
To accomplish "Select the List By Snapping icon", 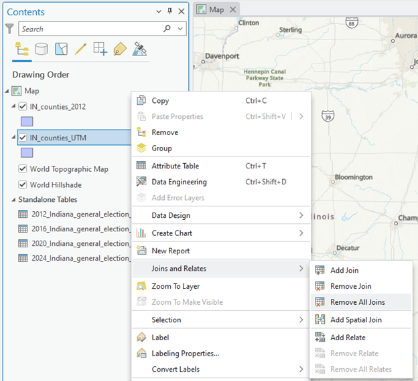I will pyautogui.click(x=100, y=49).
